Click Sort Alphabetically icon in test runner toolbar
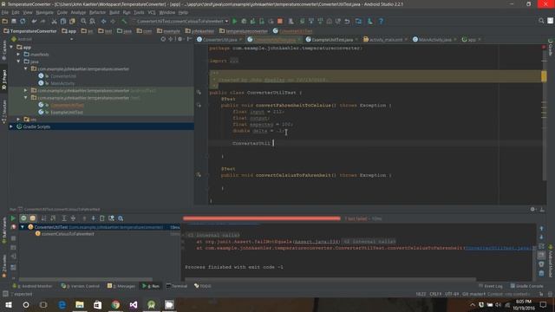The image size is (555, 312). [x=44, y=218]
